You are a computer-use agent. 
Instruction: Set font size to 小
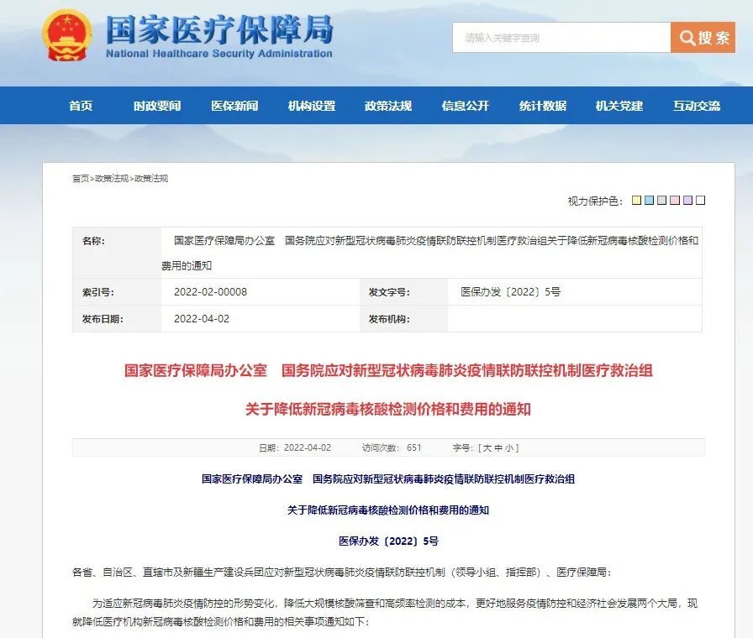[509, 448]
